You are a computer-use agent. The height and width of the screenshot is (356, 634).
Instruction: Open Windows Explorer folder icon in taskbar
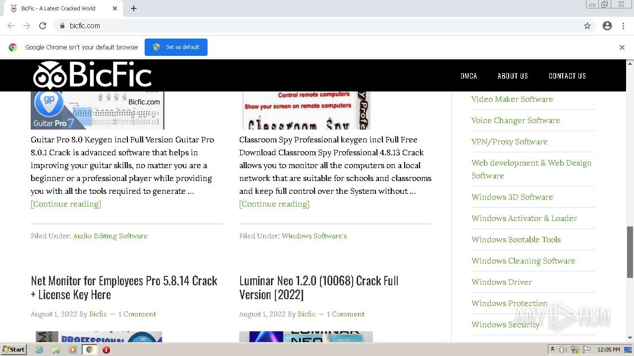coord(56,350)
